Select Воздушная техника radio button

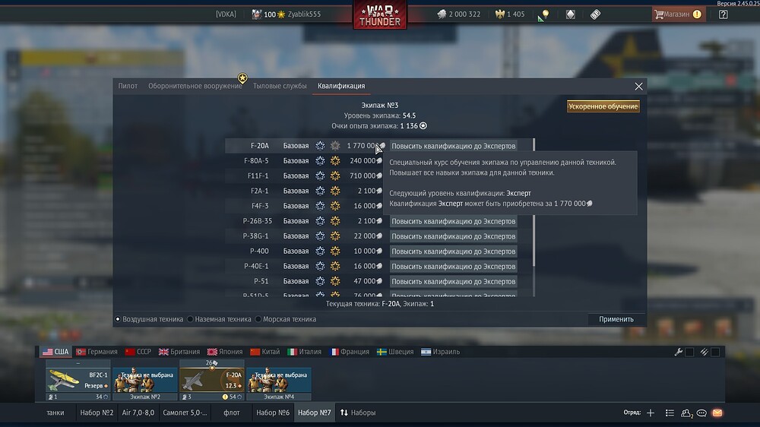click(118, 319)
